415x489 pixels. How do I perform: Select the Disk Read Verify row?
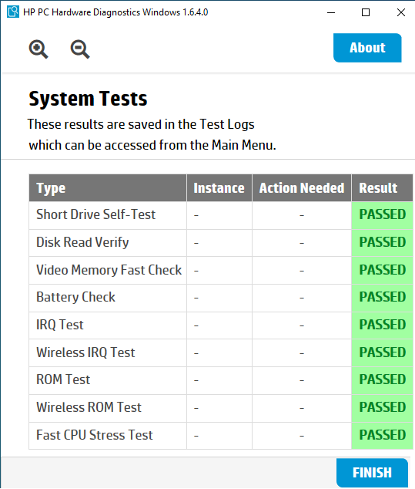coord(221,243)
